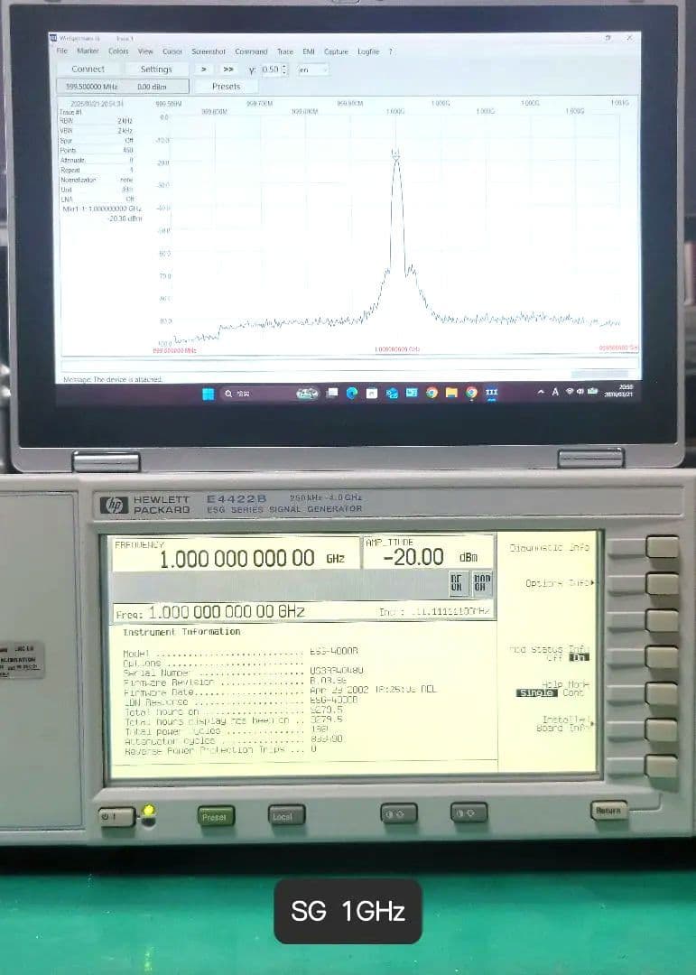The width and height of the screenshot is (696, 975).
Task: Click the red start frequency label below plot
Action: (174, 350)
